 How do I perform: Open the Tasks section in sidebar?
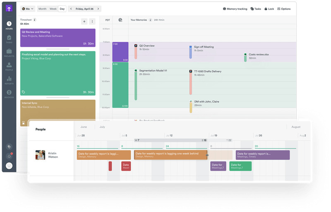[x=9, y=39]
